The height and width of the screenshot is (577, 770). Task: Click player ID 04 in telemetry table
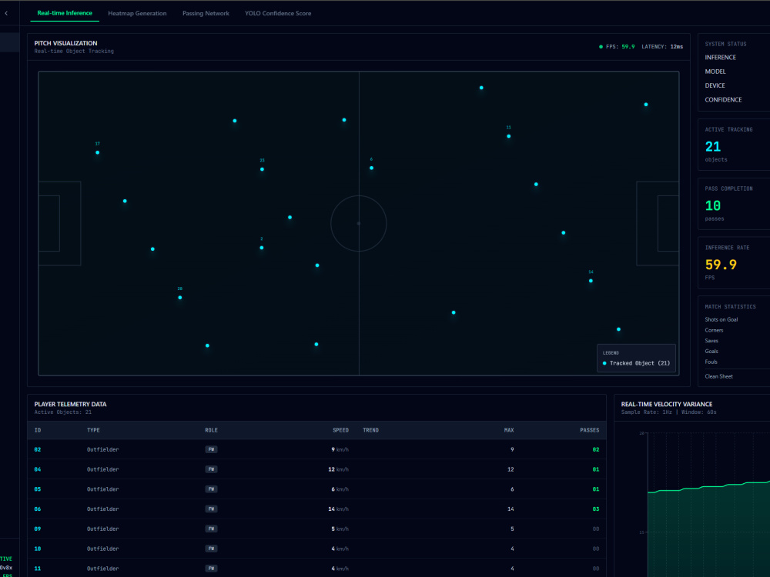click(x=38, y=469)
